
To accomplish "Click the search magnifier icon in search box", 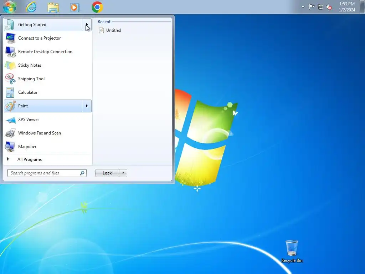I will click(82, 173).
